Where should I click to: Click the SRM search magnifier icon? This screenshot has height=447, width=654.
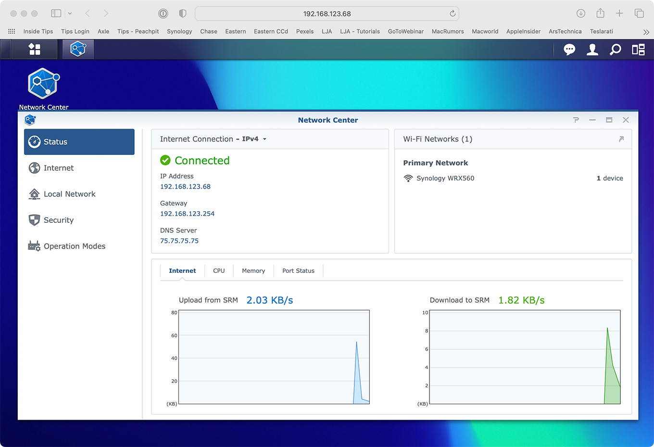615,50
